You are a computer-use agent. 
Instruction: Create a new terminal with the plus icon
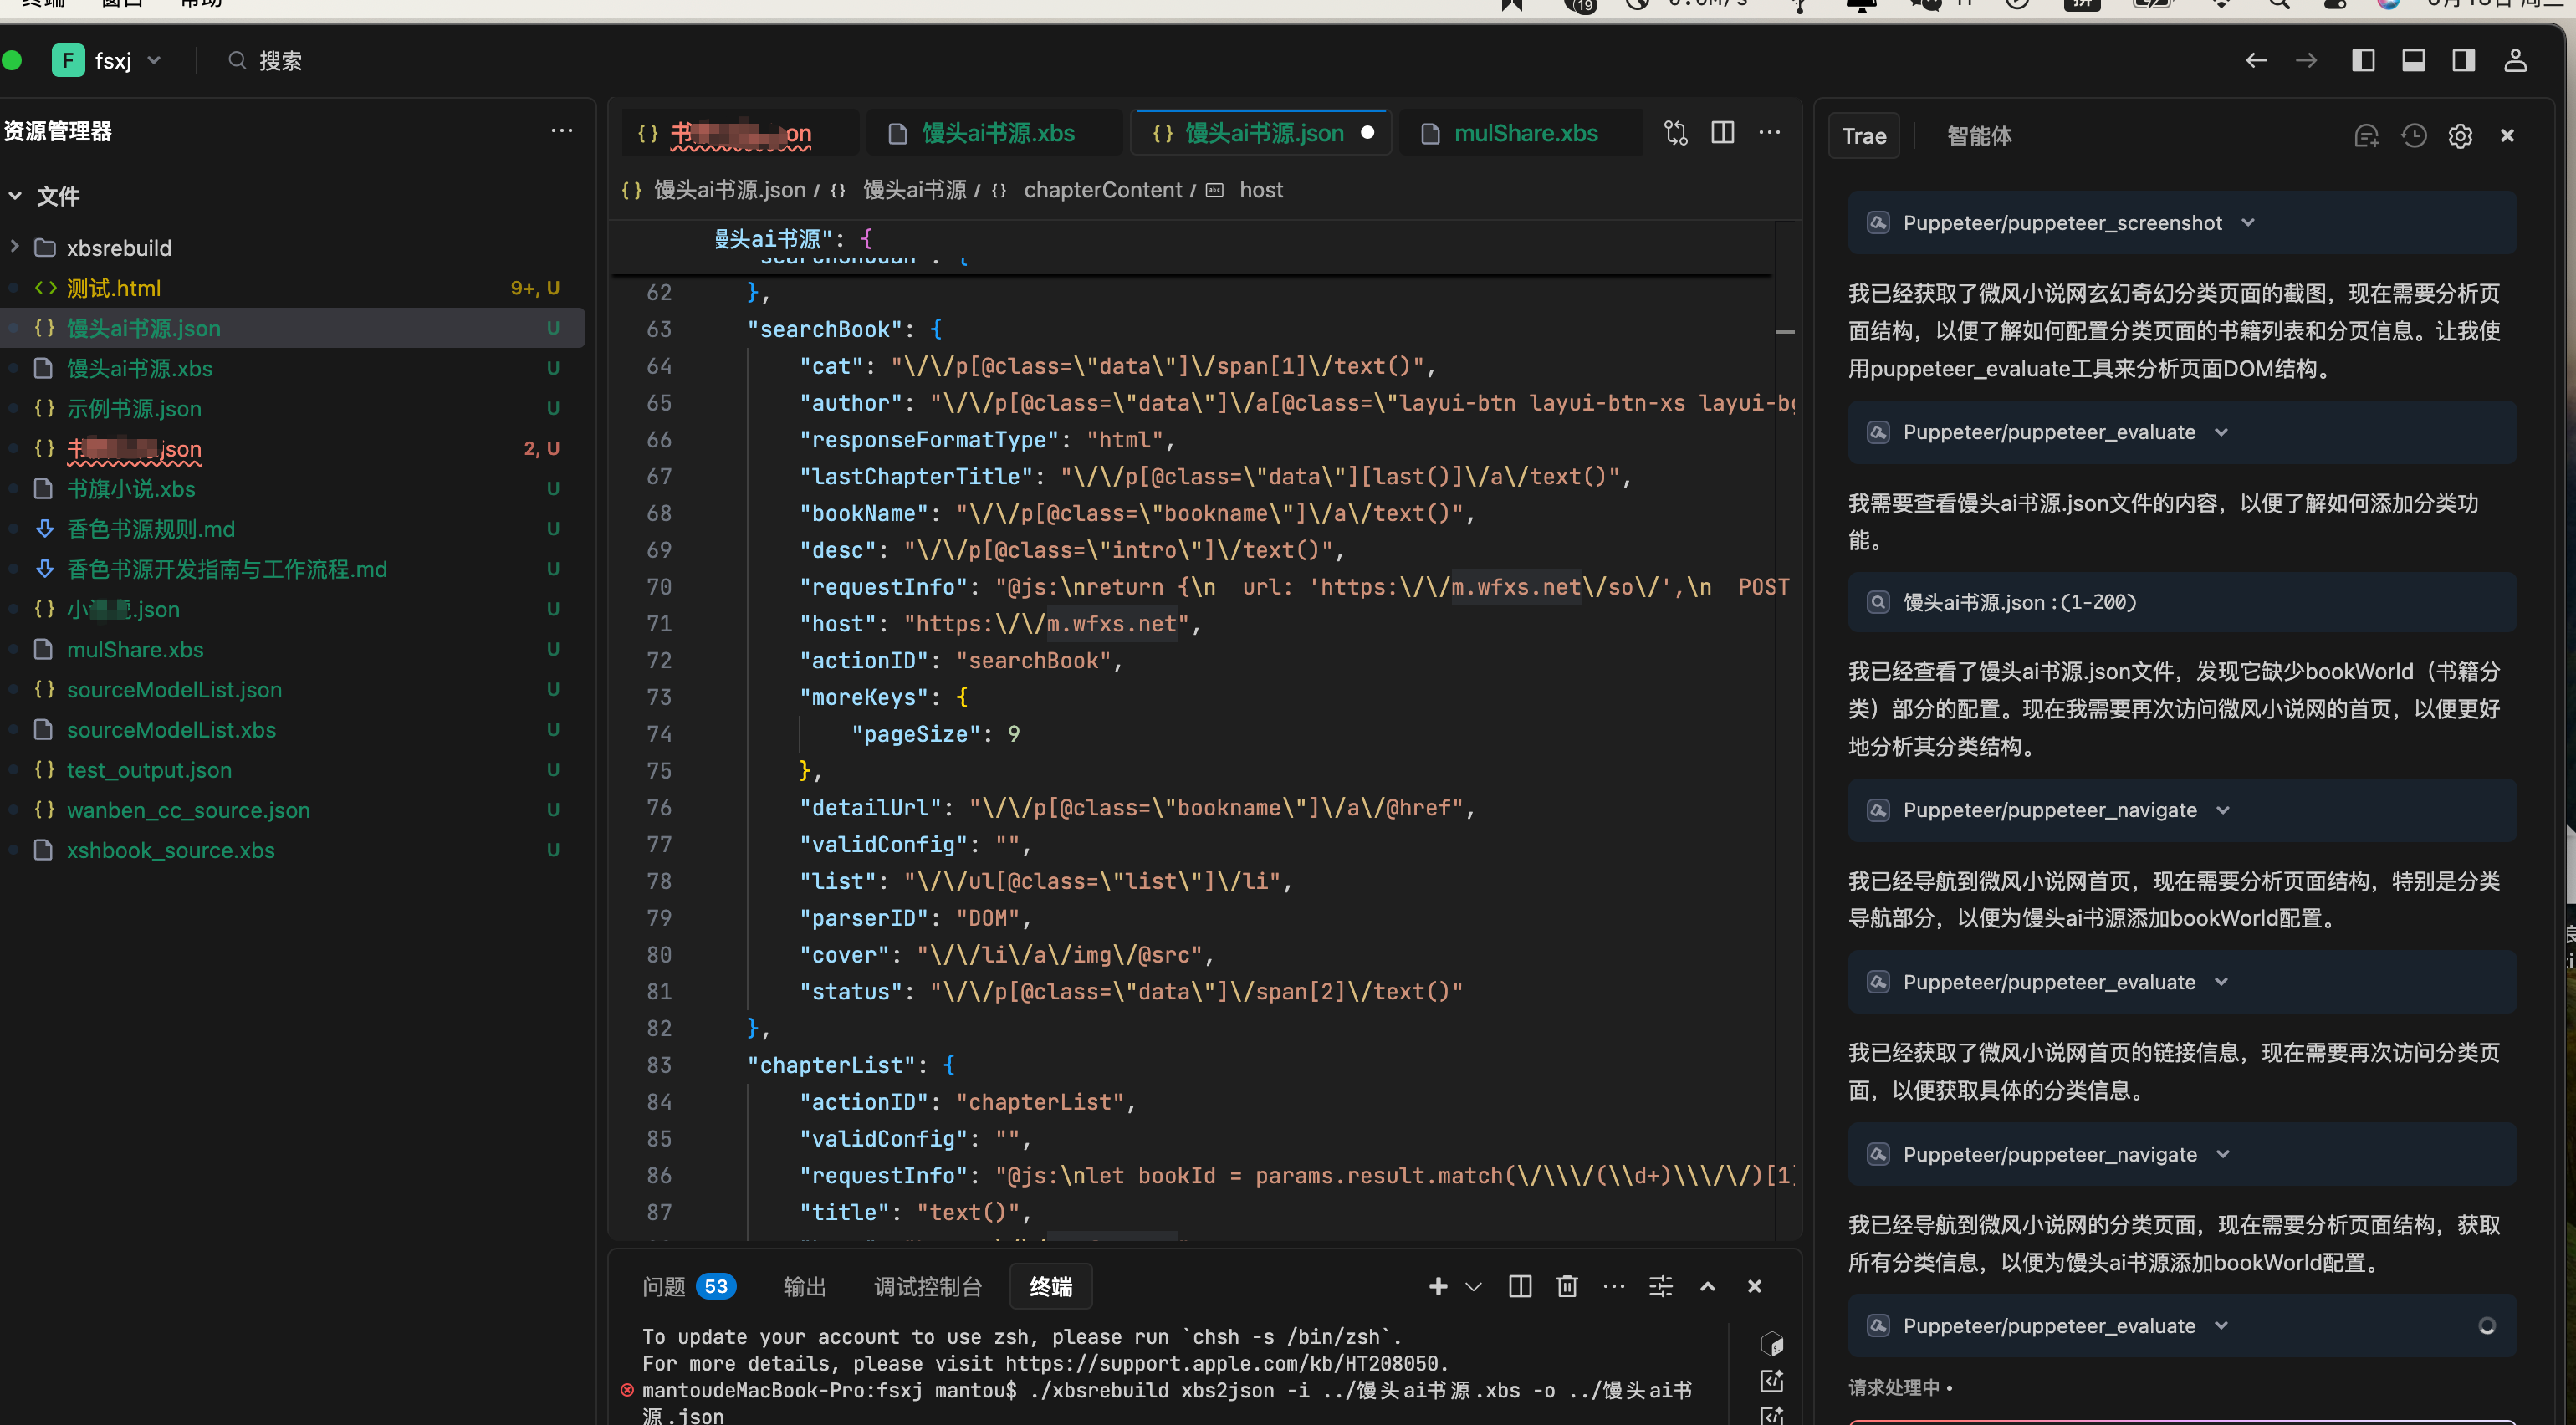click(x=1438, y=1286)
